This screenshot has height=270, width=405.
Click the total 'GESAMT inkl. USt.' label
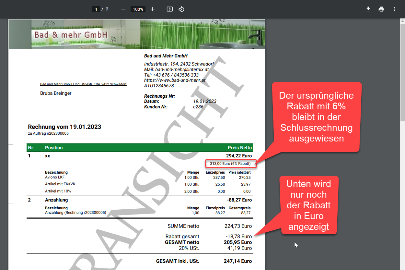pyautogui.click(x=178, y=261)
